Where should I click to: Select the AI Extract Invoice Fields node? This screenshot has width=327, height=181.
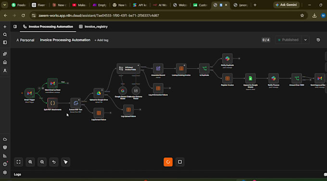128,68
